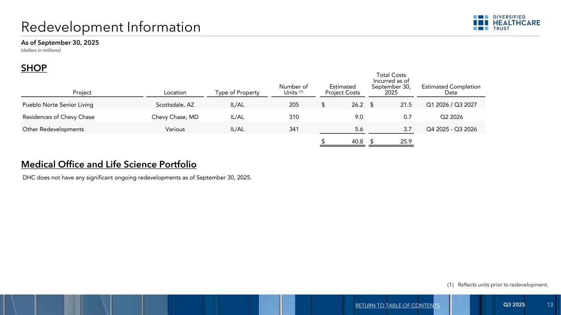Click the Type of Property column header
This screenshot has width=561, height=315.
pyautogui.click(x=237, y=93)
